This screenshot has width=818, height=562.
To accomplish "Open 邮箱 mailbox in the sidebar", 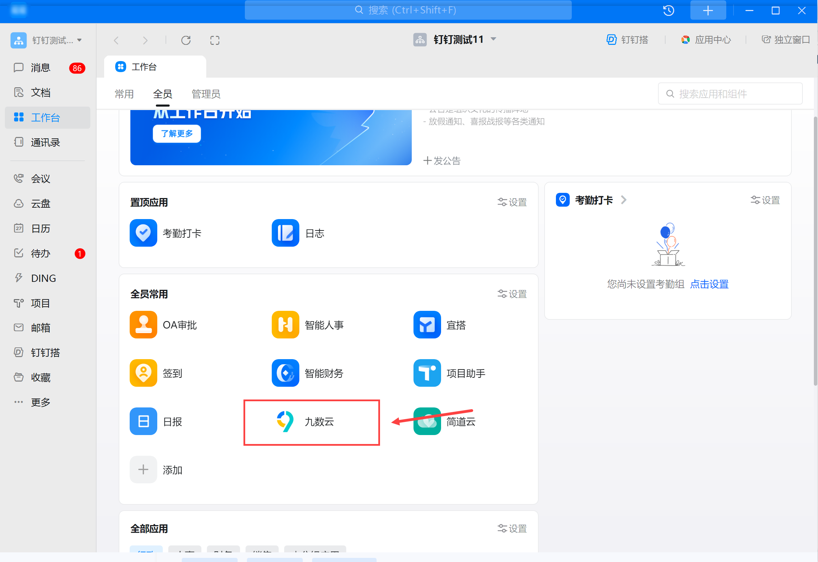I will click(x=48, y=328).
